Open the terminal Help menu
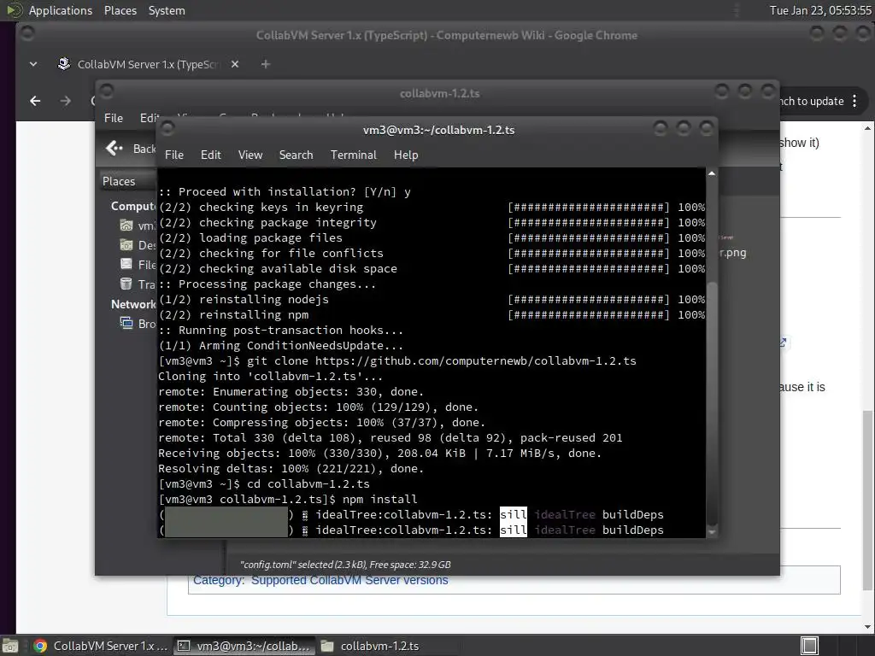This screenshot has height=656, width=875. (x=406, y=155)
